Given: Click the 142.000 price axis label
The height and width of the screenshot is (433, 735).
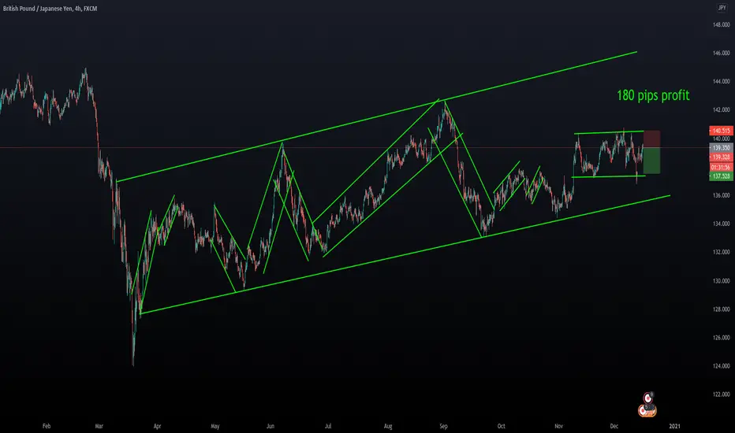Looking at the screenshot, I should point(721,110).
